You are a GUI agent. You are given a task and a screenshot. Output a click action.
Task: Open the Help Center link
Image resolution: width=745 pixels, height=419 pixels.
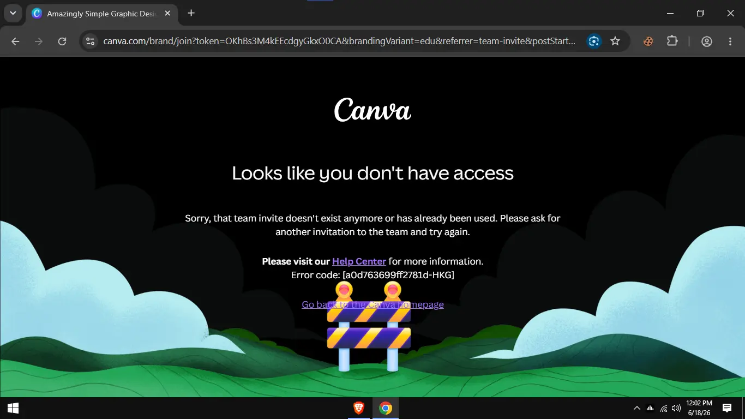tap(359, 261)
